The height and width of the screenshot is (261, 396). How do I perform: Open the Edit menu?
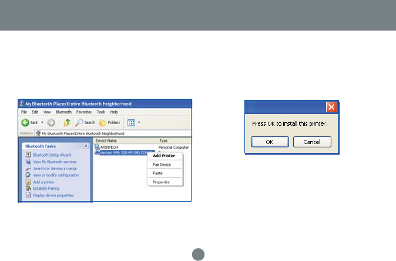coord(35,112)
